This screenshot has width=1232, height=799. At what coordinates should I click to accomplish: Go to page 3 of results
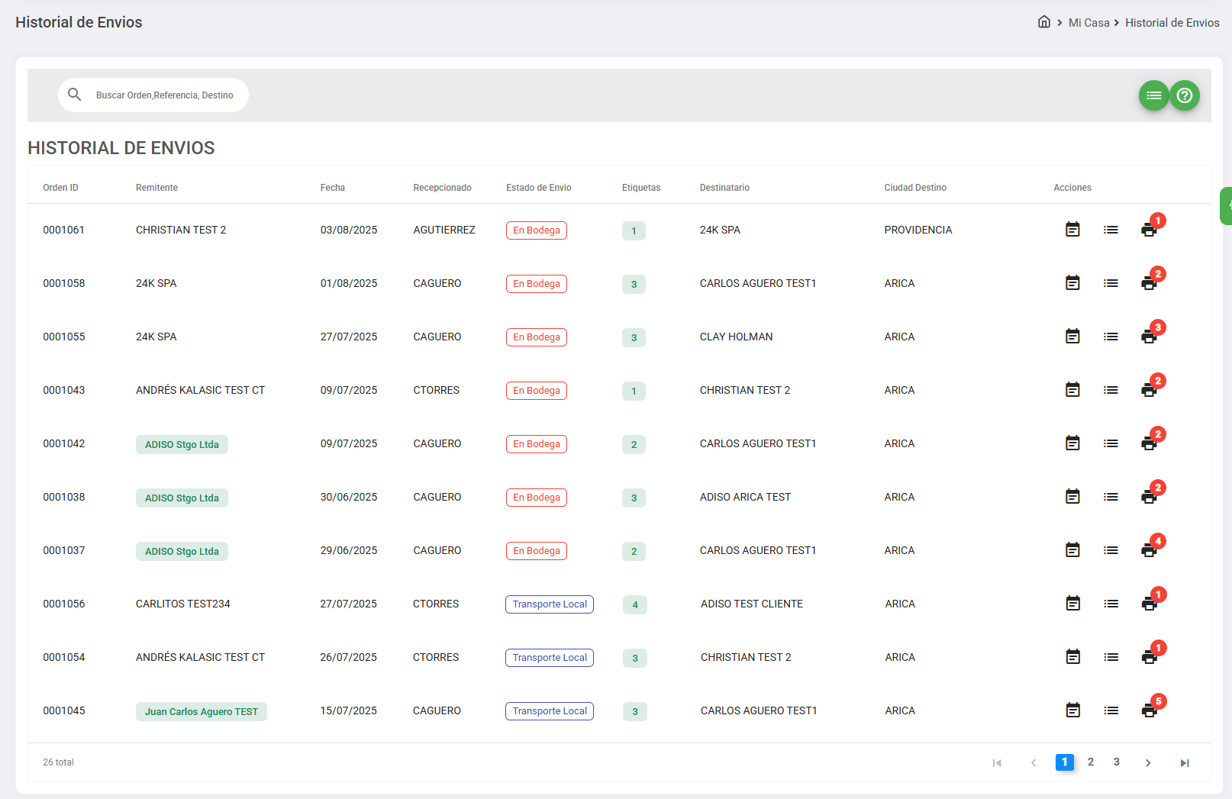pyautogui.click(x=1117, y=762)
